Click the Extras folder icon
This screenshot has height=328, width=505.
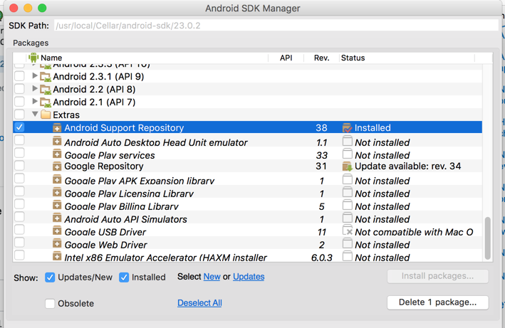point(46,115)
